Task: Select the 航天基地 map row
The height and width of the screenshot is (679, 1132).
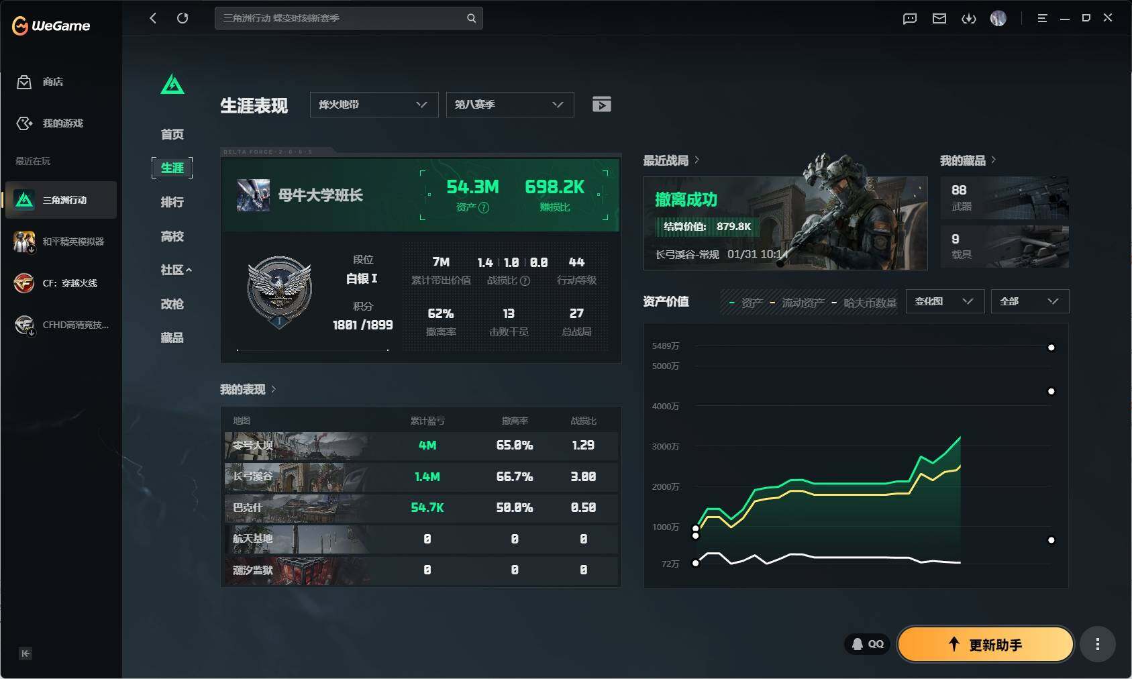Action: click(421, 539)
